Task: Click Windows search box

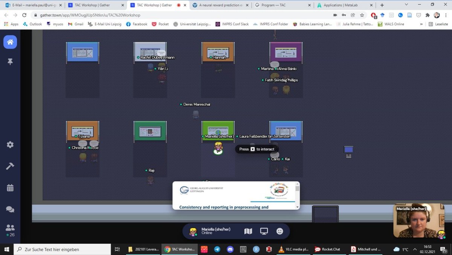Action: click(x=62, y=249)
